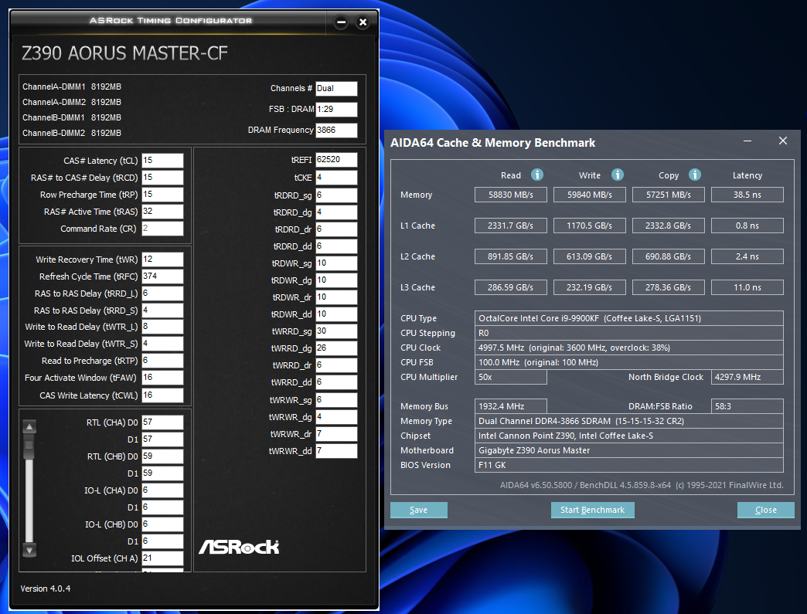807x614 pixels.
Task: Click the L3 Cache latency 11.0 ns
Action: (747, 287)
